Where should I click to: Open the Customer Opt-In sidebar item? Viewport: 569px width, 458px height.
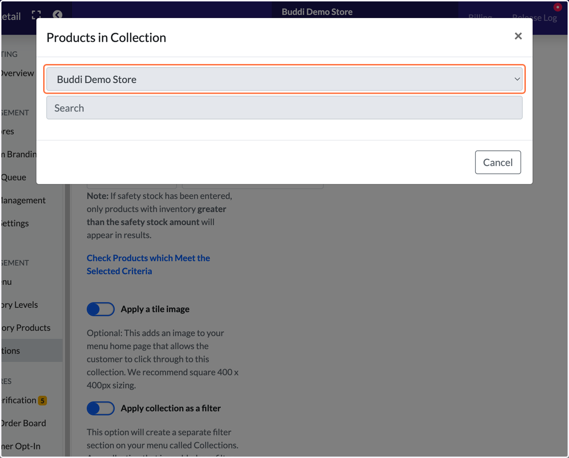[x=20, y=446]
